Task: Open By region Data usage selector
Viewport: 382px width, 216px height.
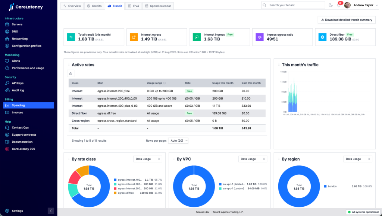Action: click(358, 159)
